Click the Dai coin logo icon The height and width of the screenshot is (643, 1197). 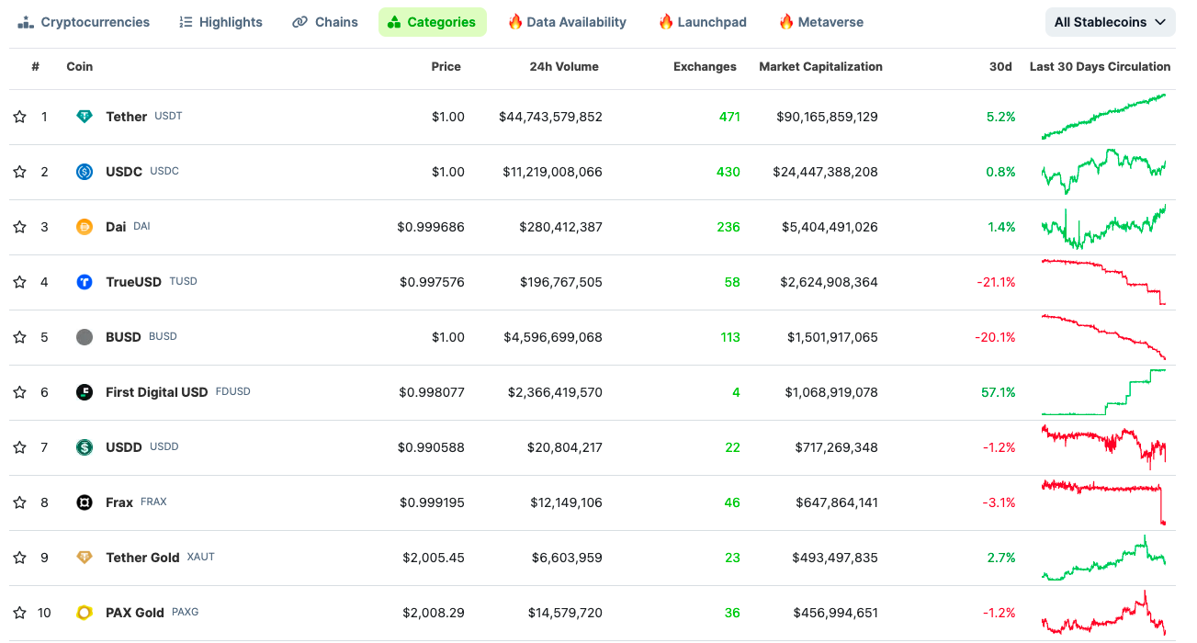coord(85,227)
